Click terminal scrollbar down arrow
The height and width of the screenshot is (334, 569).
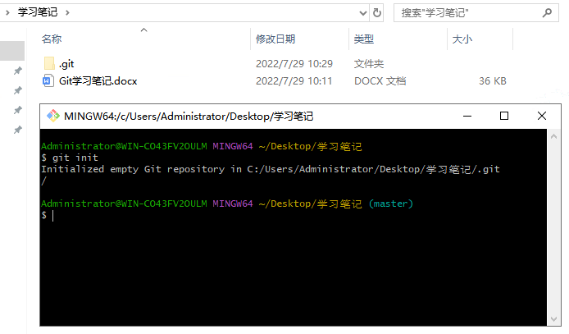pos(553,319)
